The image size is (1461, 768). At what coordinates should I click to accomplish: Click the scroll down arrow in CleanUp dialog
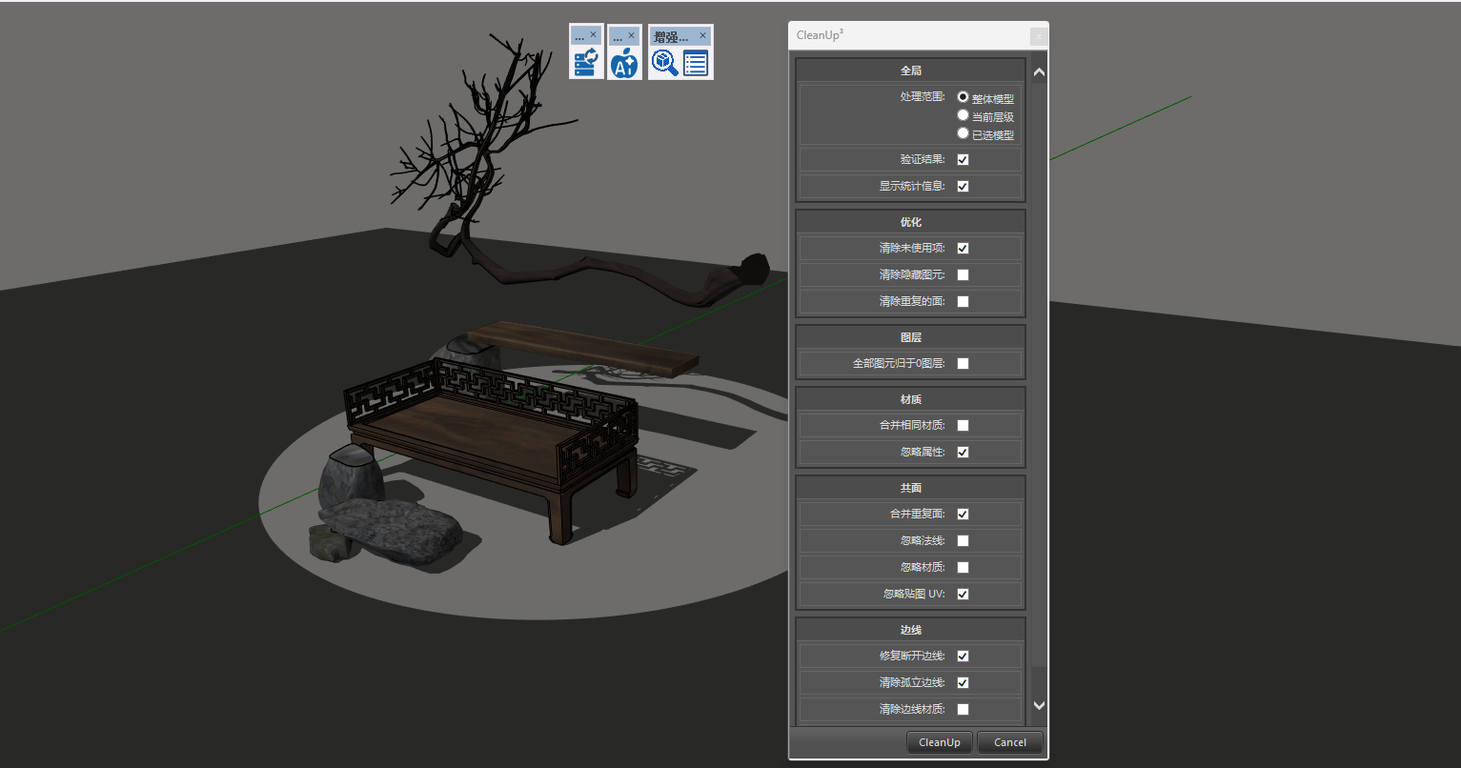(1039, 706)
